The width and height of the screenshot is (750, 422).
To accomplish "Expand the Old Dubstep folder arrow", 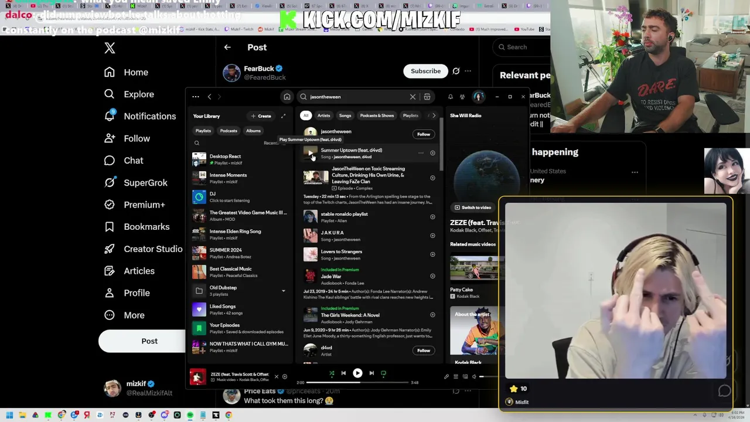I will pyautogui.click(x=284, y=291).
